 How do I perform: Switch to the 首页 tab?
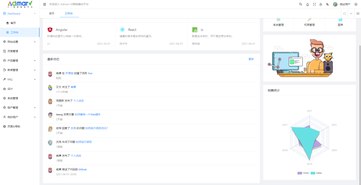(51, 13)
